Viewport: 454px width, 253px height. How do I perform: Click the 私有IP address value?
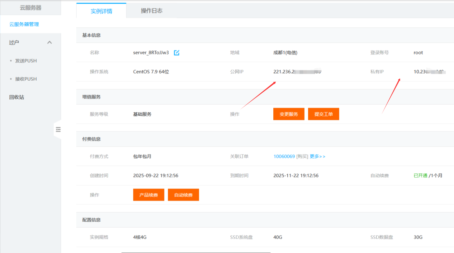(x=429, y=72)
